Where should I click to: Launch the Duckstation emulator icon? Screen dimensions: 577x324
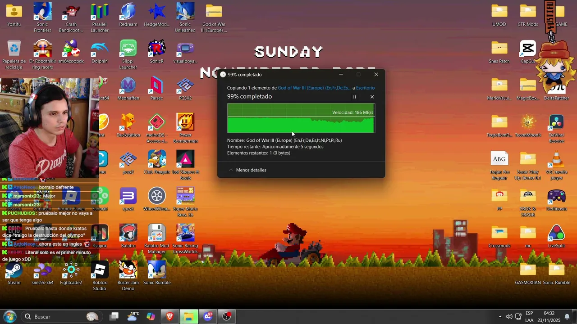[128, 126]
